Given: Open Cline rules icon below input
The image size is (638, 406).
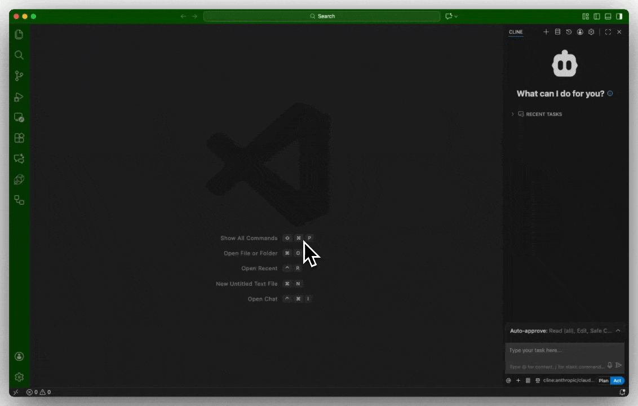Looking at the screenshot, I should click(538, 381).
